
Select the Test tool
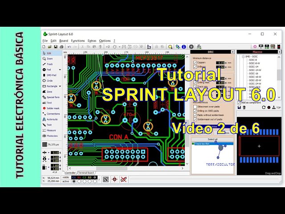(52, 125)
